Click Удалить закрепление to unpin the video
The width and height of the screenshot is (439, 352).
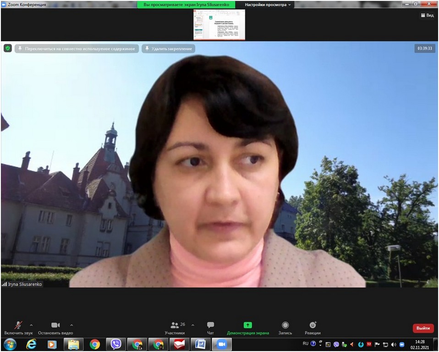click(x=168, y=49)
